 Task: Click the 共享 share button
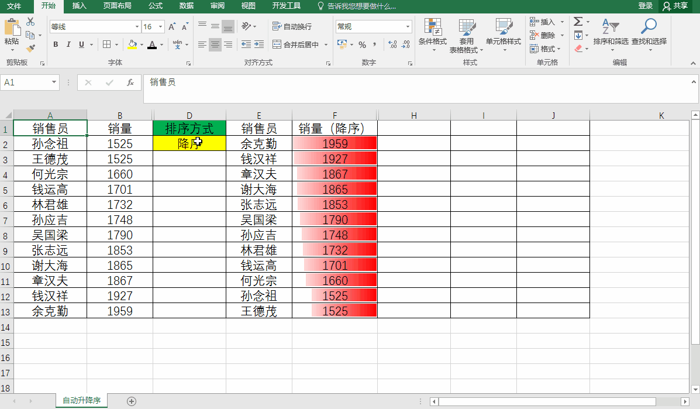(675, 6)
